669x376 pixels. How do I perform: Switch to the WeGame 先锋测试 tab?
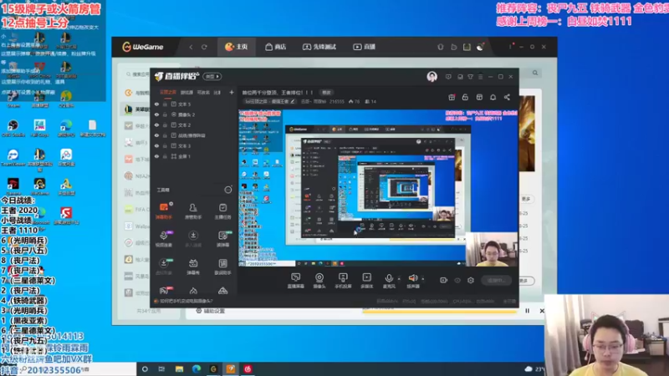tap(319, 47)
